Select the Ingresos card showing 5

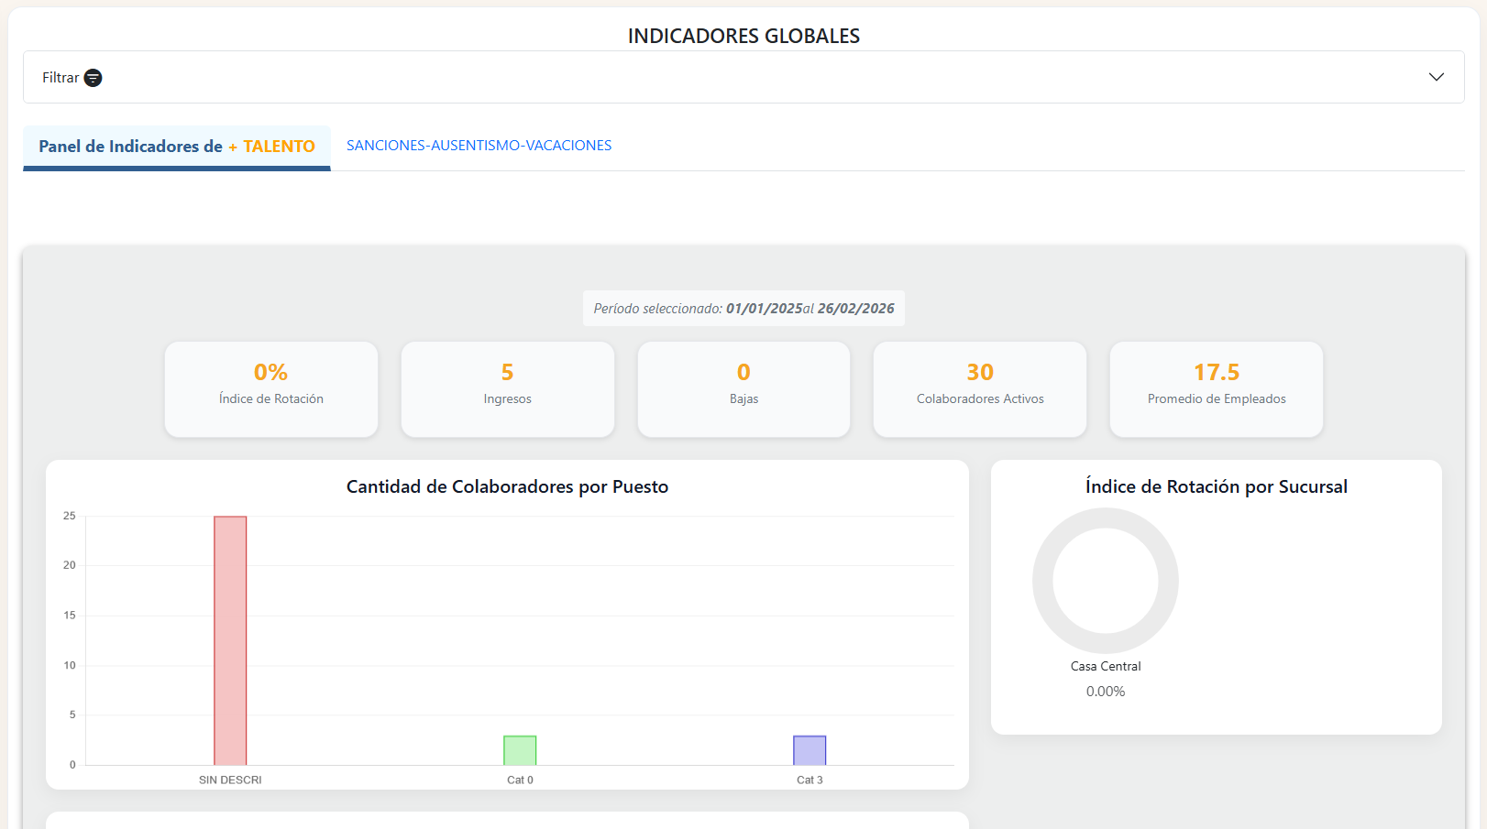[507, 388]
